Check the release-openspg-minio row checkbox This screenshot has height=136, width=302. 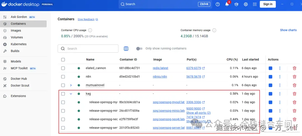click(63, 111)
